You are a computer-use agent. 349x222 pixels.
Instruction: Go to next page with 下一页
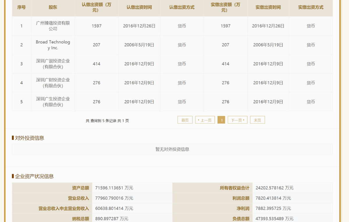237,120
